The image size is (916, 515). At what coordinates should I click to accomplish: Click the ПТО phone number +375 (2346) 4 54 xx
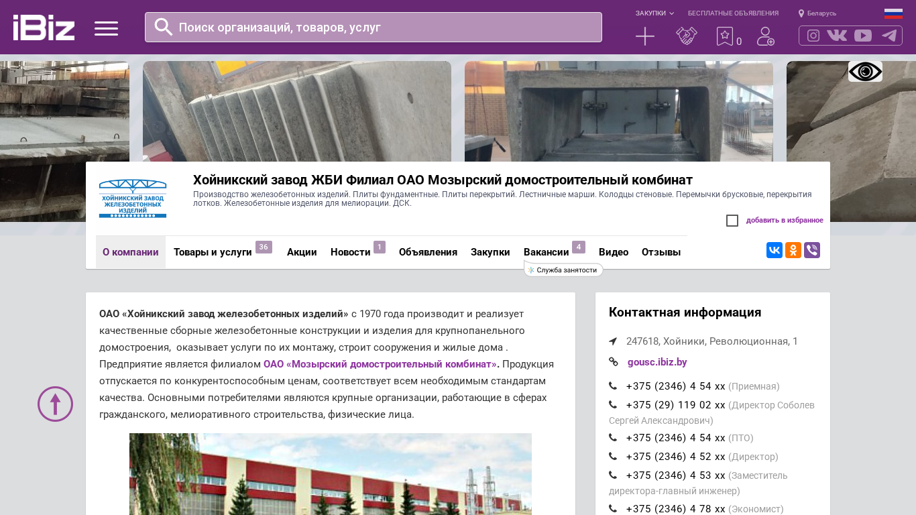(676, 438)
